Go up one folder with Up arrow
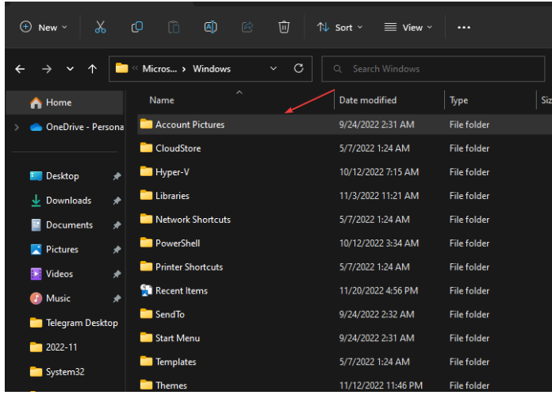The width and height of the screenshot is (552, 395). (93, 69)
